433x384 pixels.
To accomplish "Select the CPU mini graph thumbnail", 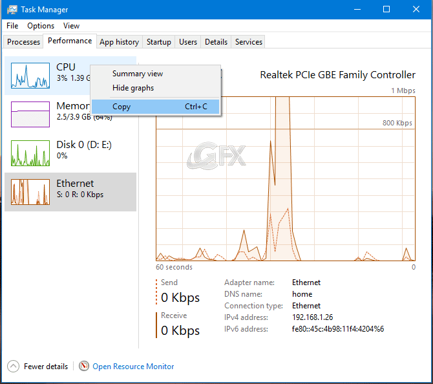I will click(30, 76).
